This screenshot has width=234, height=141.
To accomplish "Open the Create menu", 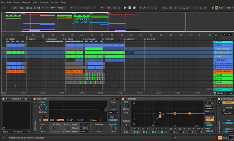I will [x=16, y=2].
